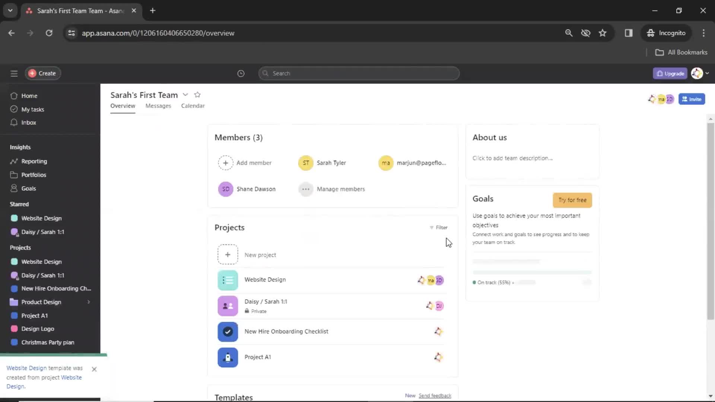Click the Goals icon in sidebar
The width and height of the screenshot is (715, 402).
13,188
